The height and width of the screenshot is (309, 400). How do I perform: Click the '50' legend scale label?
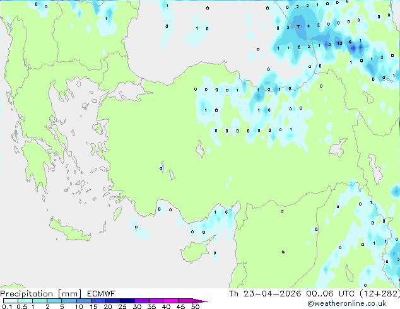click(196, 306)
